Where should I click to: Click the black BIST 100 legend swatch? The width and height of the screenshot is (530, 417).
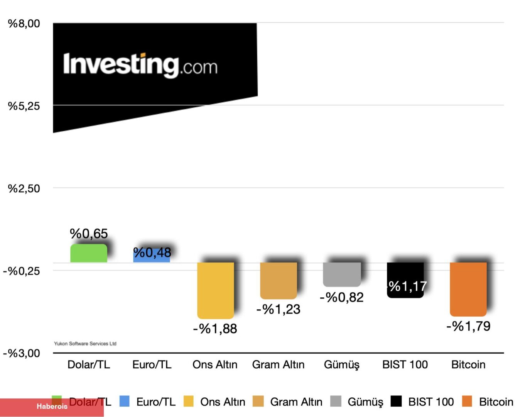click(396, 401)
